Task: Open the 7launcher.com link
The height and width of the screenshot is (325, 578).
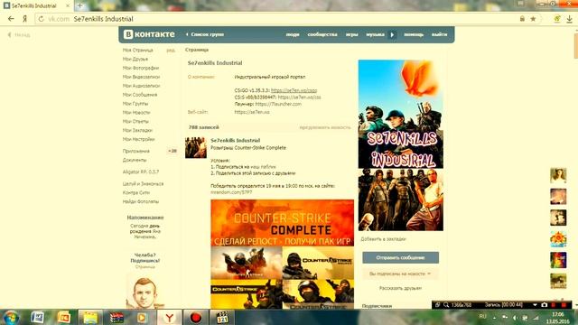Action: [278, 104]
